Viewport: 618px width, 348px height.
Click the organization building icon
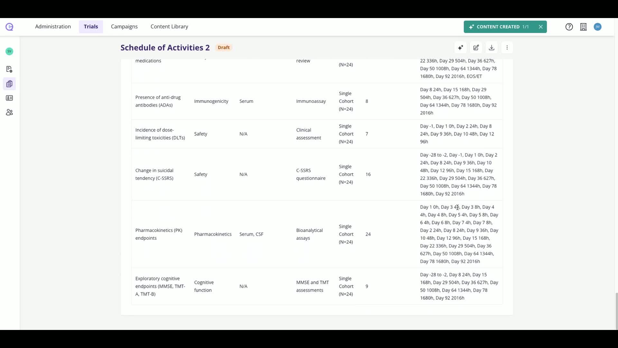(x=583, y=27)
